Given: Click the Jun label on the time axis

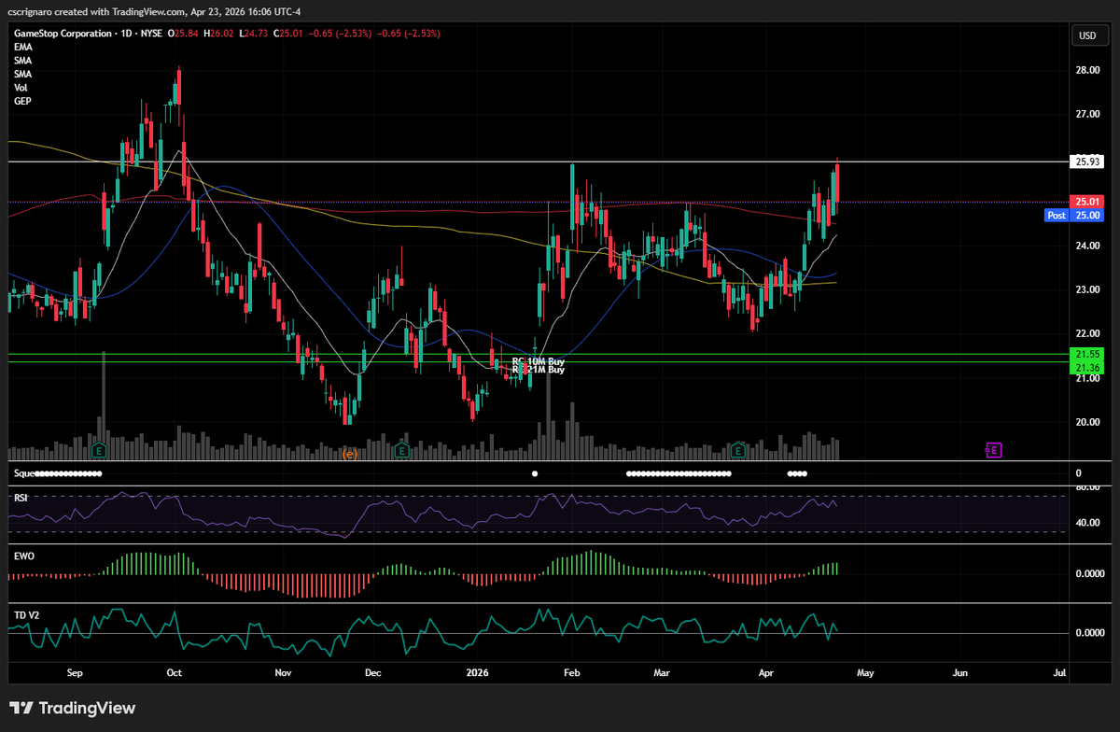Looking at the screenshot, I should pos(960,672).
